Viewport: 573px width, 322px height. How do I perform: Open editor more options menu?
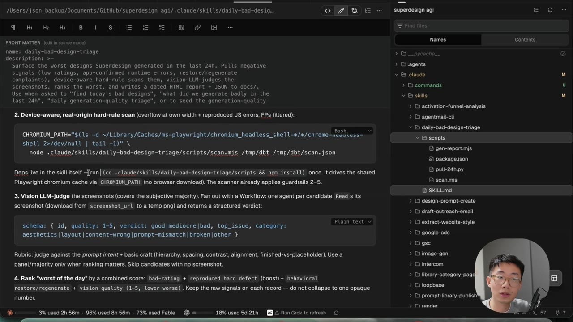[x=379, y=11]
